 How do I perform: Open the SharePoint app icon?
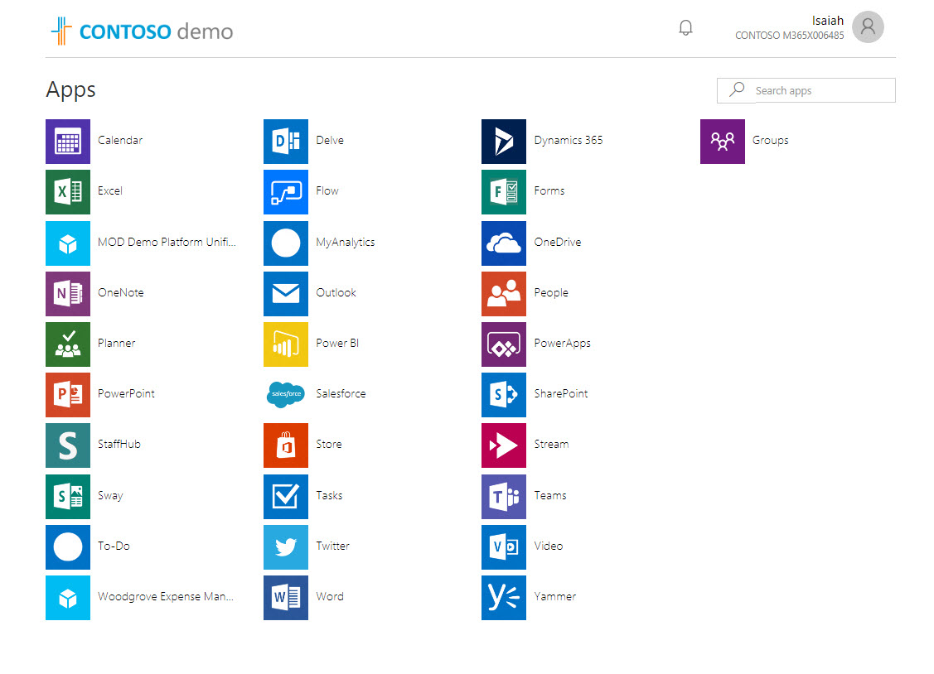click(504, 395)
